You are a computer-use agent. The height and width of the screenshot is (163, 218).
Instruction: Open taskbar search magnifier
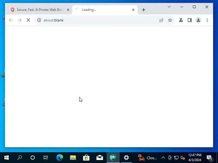(20, 158)
